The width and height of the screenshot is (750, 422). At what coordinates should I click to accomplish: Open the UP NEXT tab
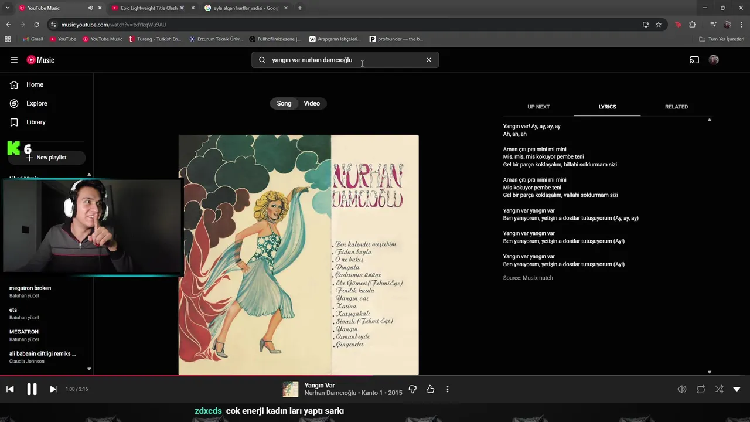pos(538,107)
